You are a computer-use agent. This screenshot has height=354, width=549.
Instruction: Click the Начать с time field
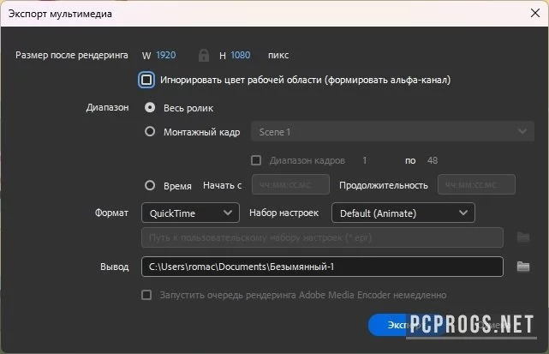coord(290,184)
